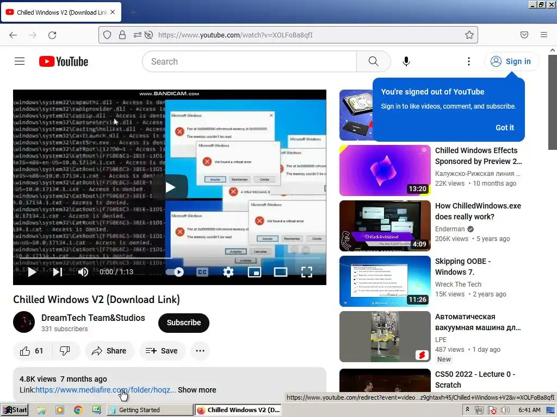Subscribe to the channel
Screen dimensions: 557x417
[184, 323]
